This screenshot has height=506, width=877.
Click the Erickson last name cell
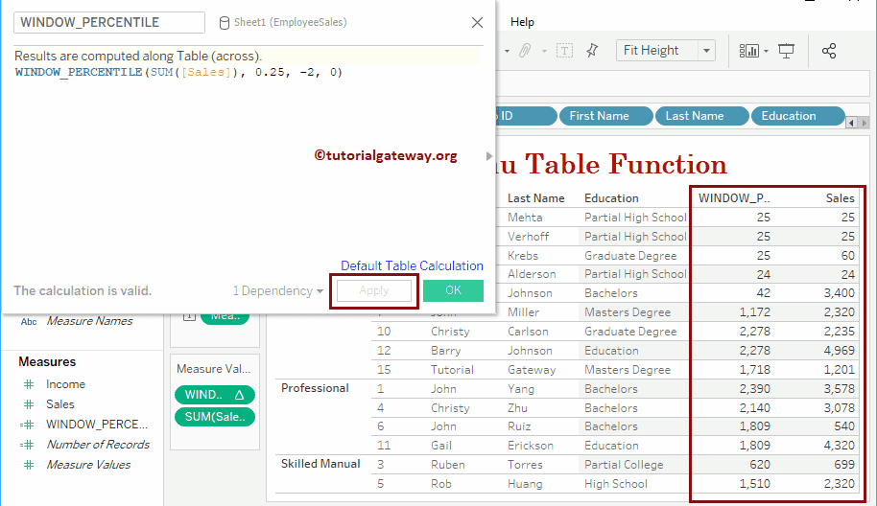click(531, 446)
